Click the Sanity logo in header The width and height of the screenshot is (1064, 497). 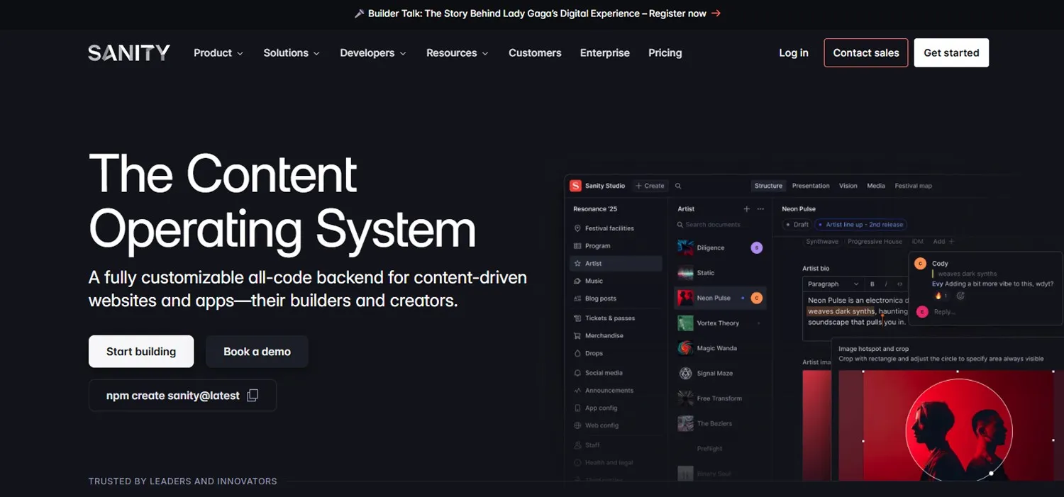click(x=129, y=52)
